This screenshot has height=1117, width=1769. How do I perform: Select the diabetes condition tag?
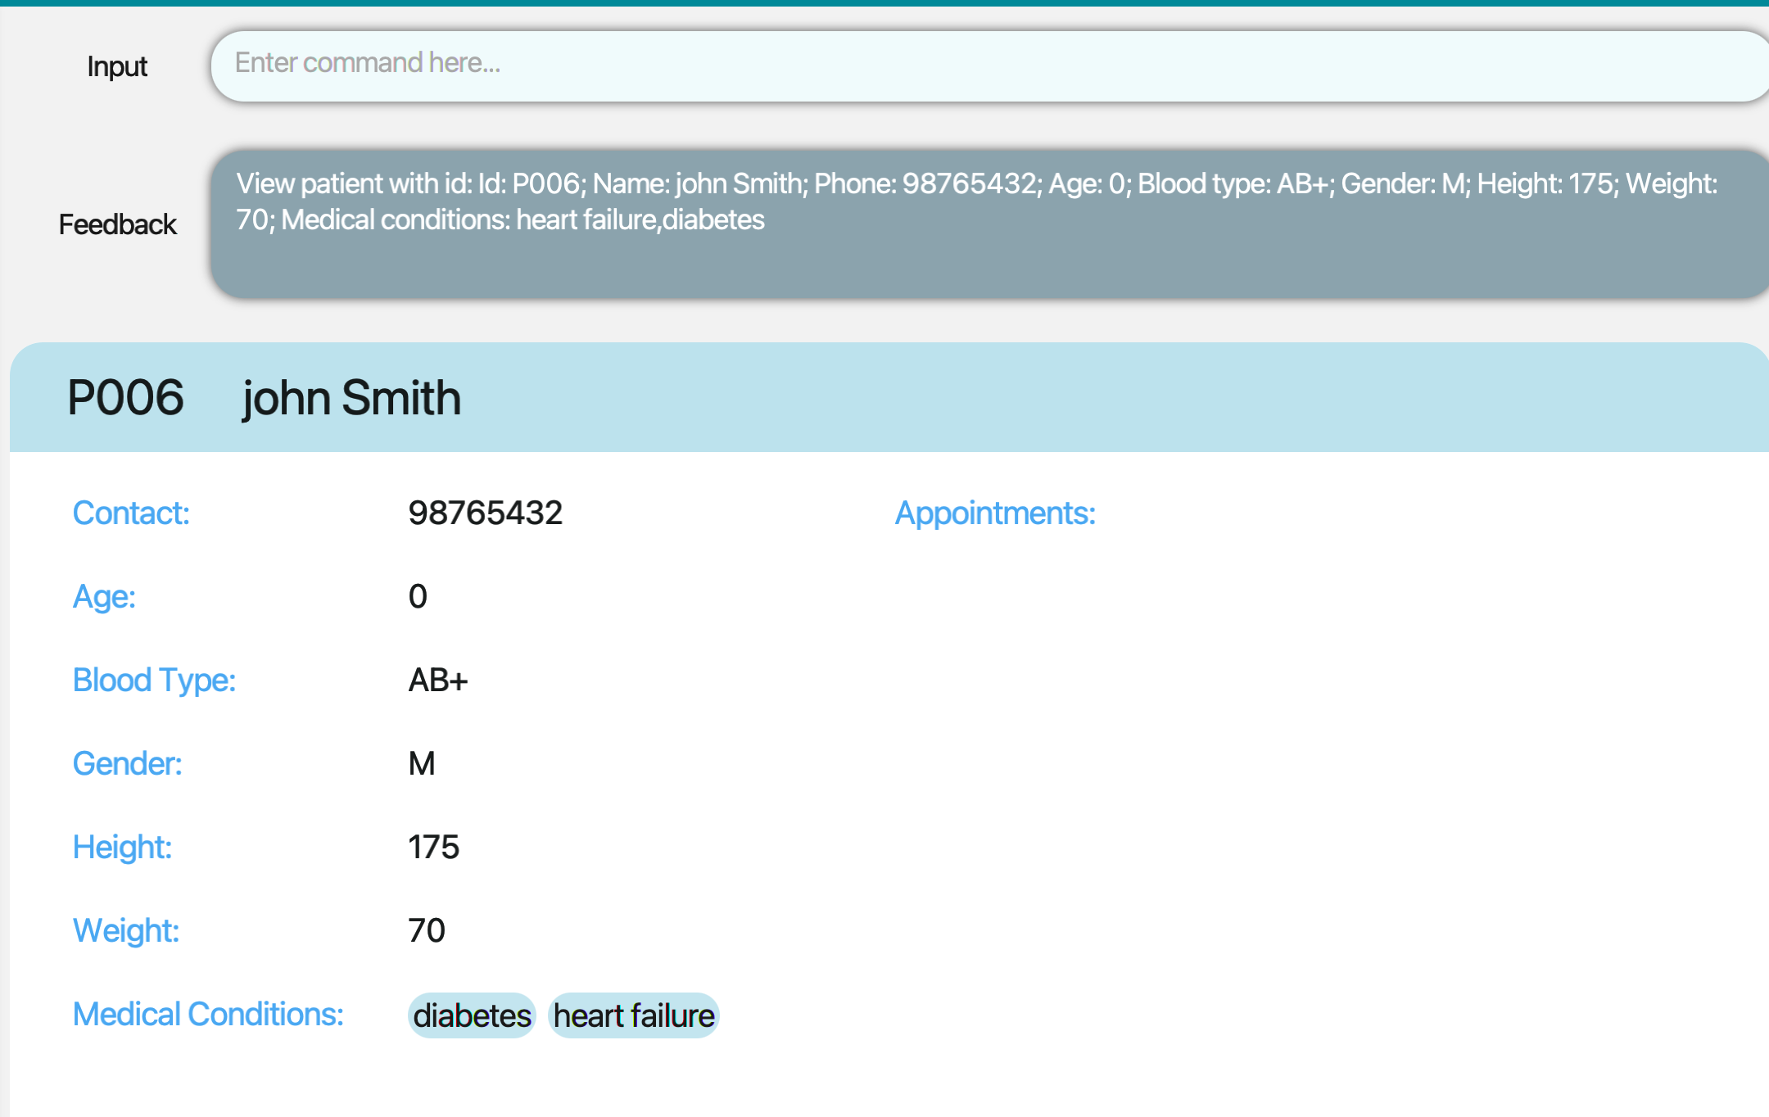[472, 1016]
